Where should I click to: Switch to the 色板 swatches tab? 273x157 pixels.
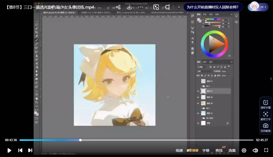205,14
